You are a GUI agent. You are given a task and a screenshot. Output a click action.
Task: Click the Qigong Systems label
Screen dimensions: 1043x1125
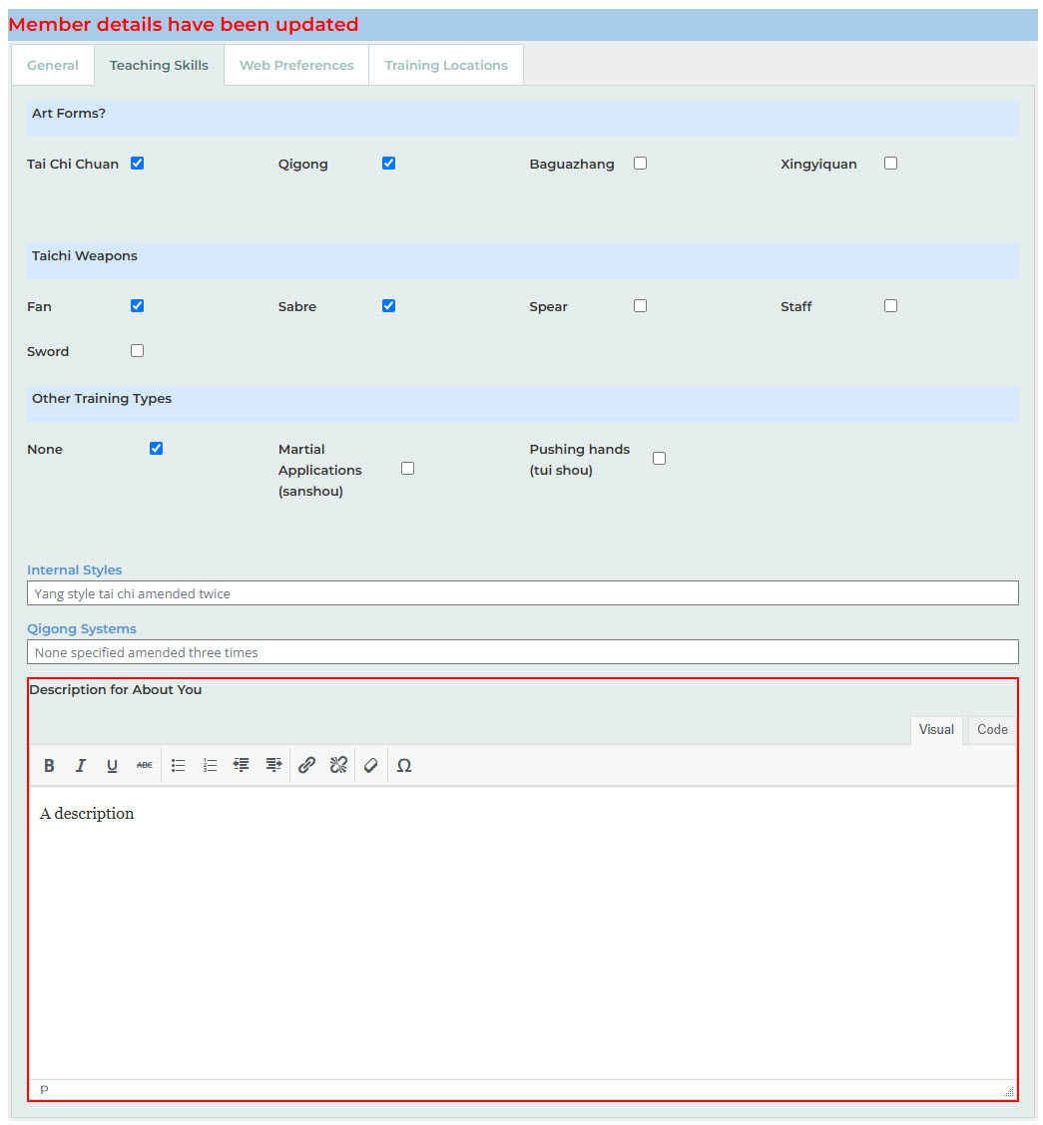pyautogui.click(x=82, y=629)
